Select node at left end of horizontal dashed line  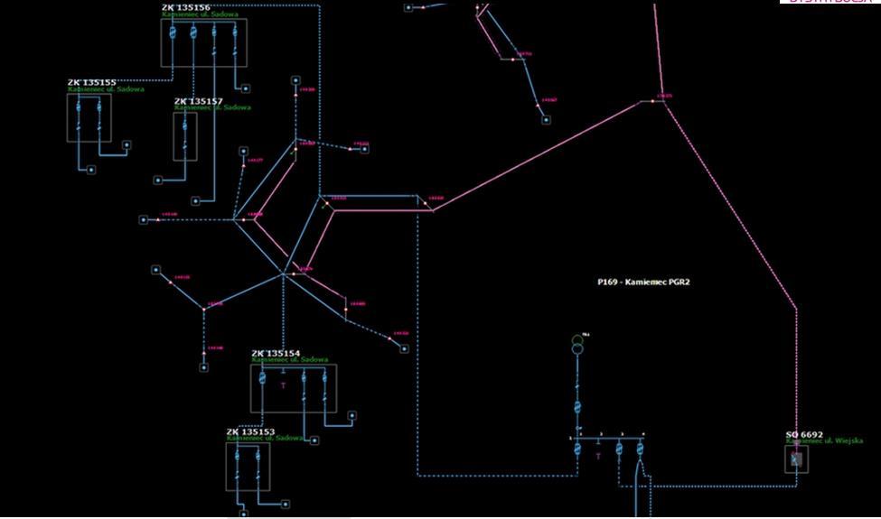pos(144,219)
